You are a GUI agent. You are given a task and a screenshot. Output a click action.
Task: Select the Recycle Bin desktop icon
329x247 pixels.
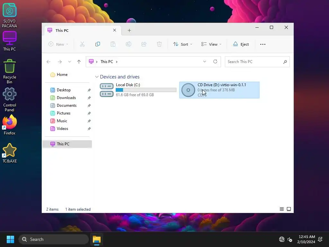click(9, 71)
